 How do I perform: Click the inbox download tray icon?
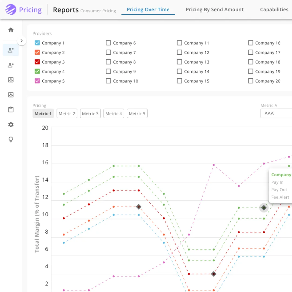11,95
